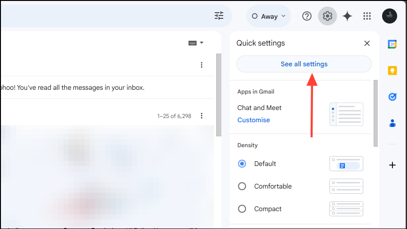
Task: Open Google Calendar side panel icon
Action: pyautogui.click(x=392, y=44)
